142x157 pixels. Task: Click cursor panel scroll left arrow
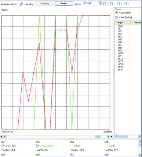point(116,136)
